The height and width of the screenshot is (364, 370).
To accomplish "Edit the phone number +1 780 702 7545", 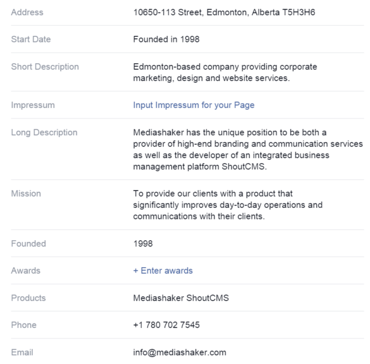I will [166, 325].
